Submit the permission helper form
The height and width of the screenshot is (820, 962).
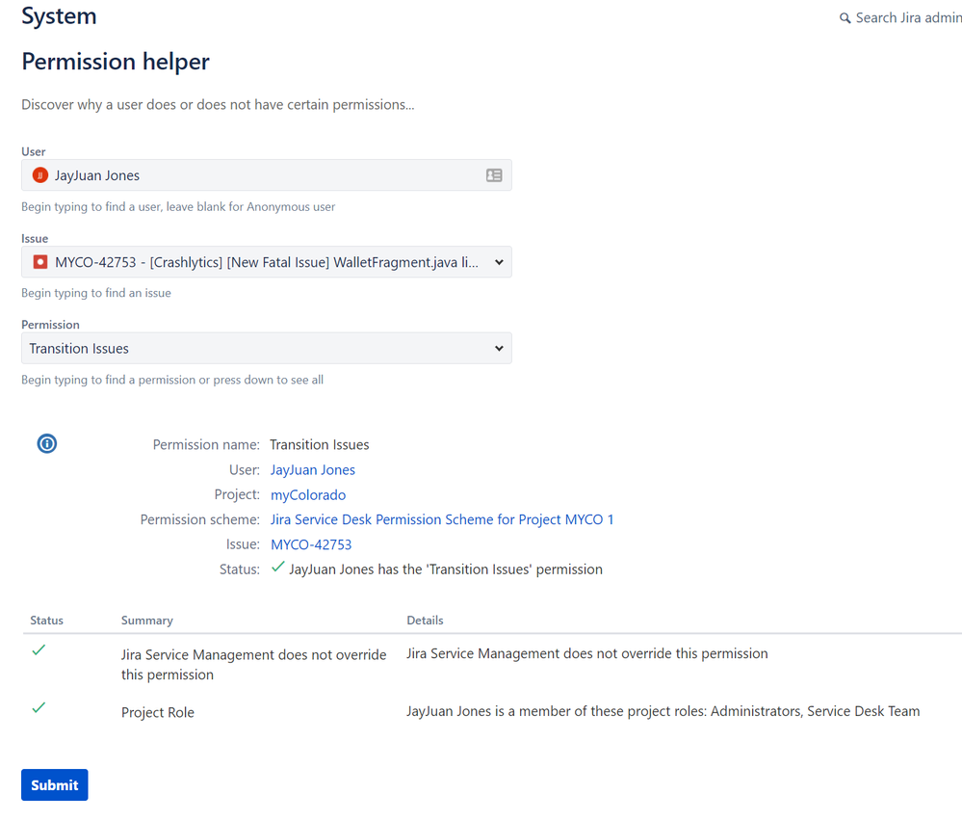pos(54,784)
